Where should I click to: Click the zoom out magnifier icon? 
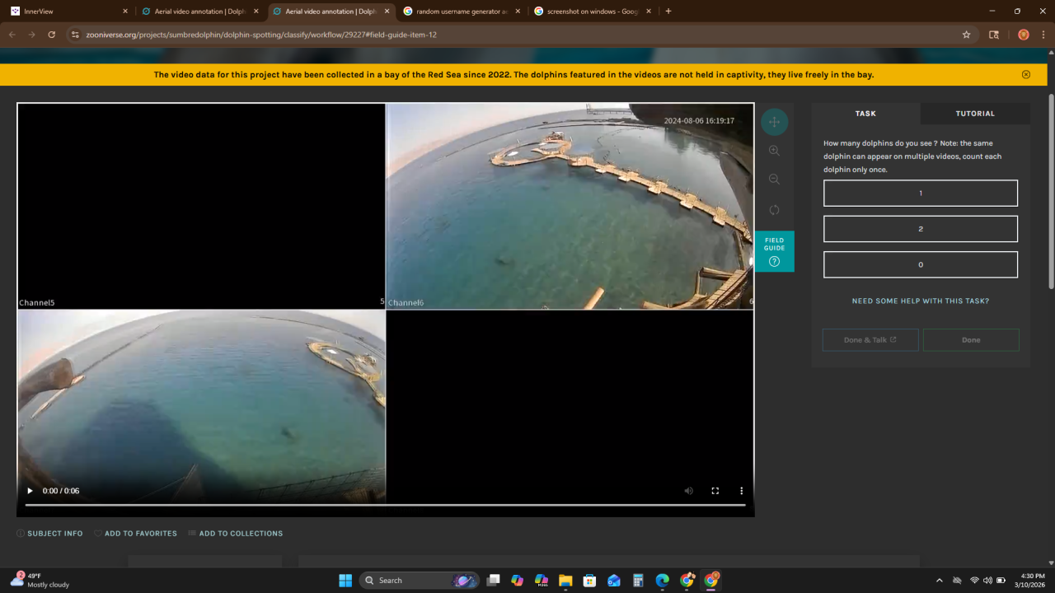774,180
